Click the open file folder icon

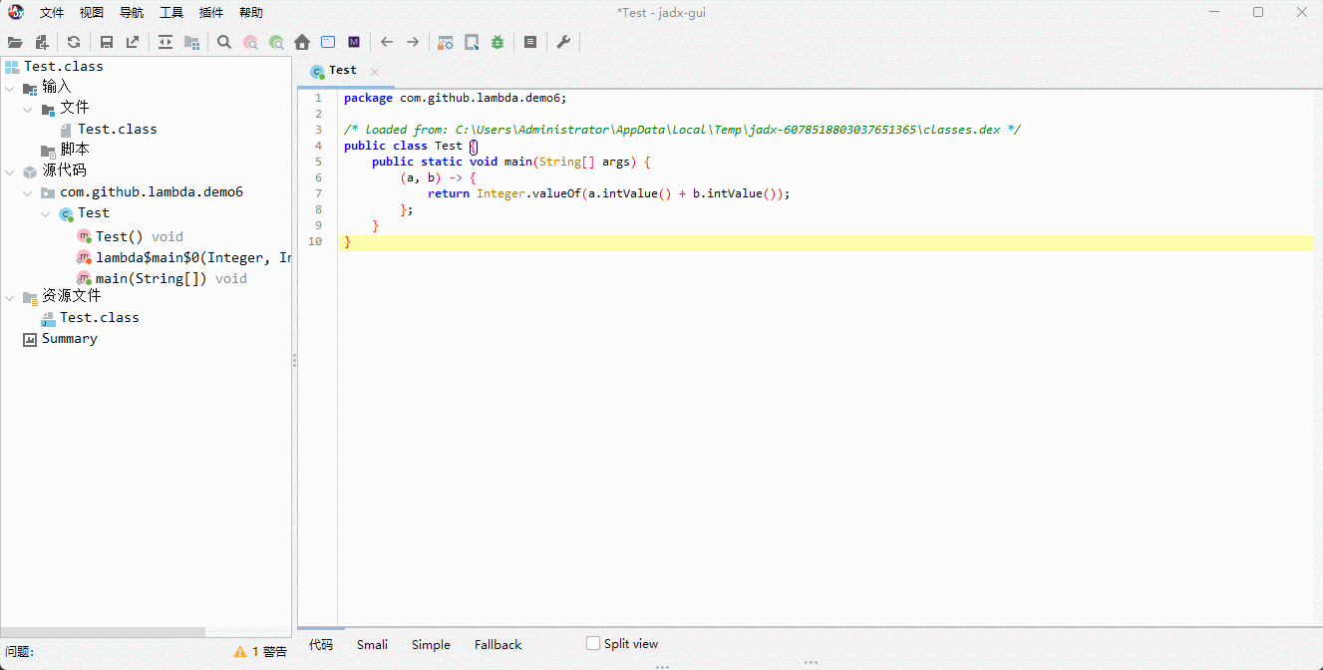[x=15, y=42]
